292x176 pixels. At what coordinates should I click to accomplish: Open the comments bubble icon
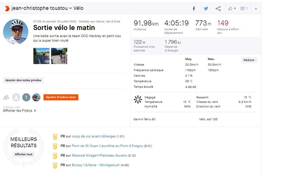243,9
